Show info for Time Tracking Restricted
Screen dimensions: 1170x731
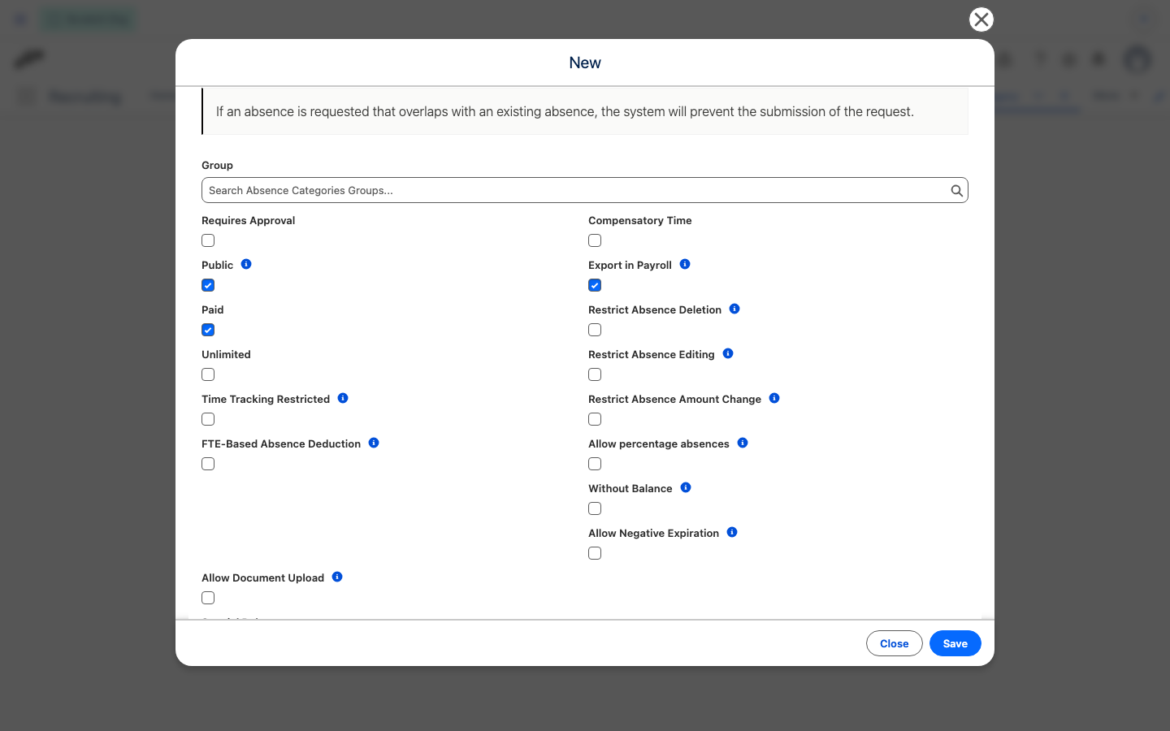[x=343, y=398]
